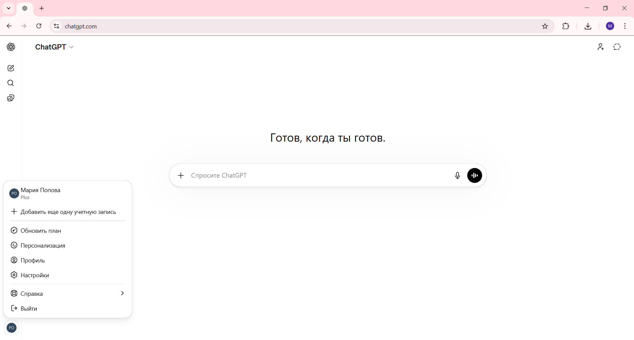Open the tab search dropdown arrow
This screenshot has width=634, height=340.
9,8
